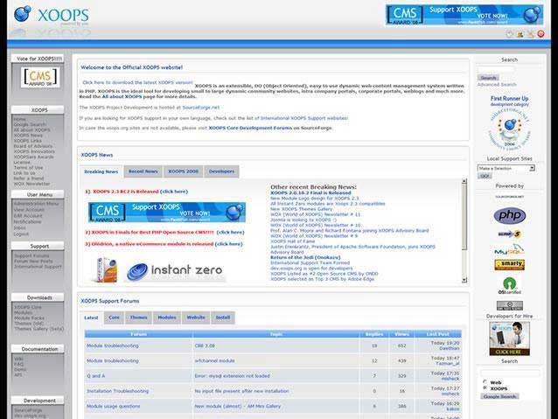This screenshot has height=419, width=558.
Task: Open the Support XOOPS banner in Breaking News
Action: pos(167,213)
